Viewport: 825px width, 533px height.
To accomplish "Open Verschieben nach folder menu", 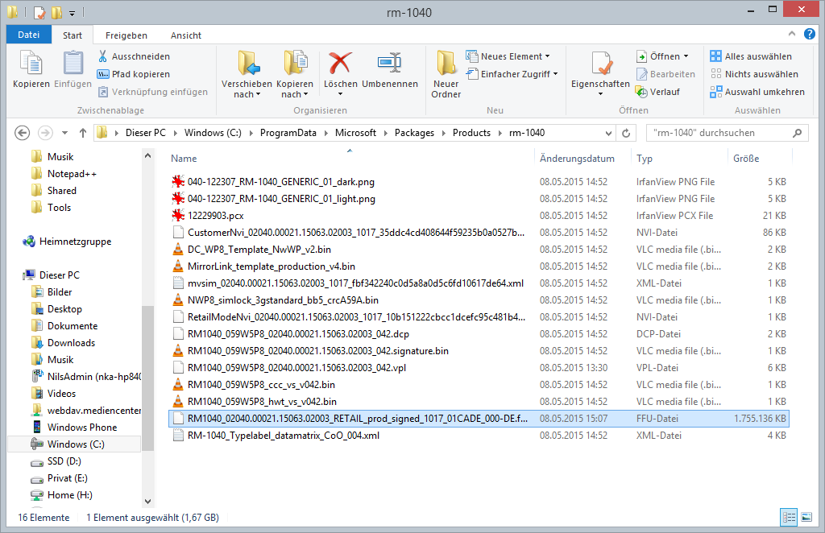I will click(x=247, y=74).
